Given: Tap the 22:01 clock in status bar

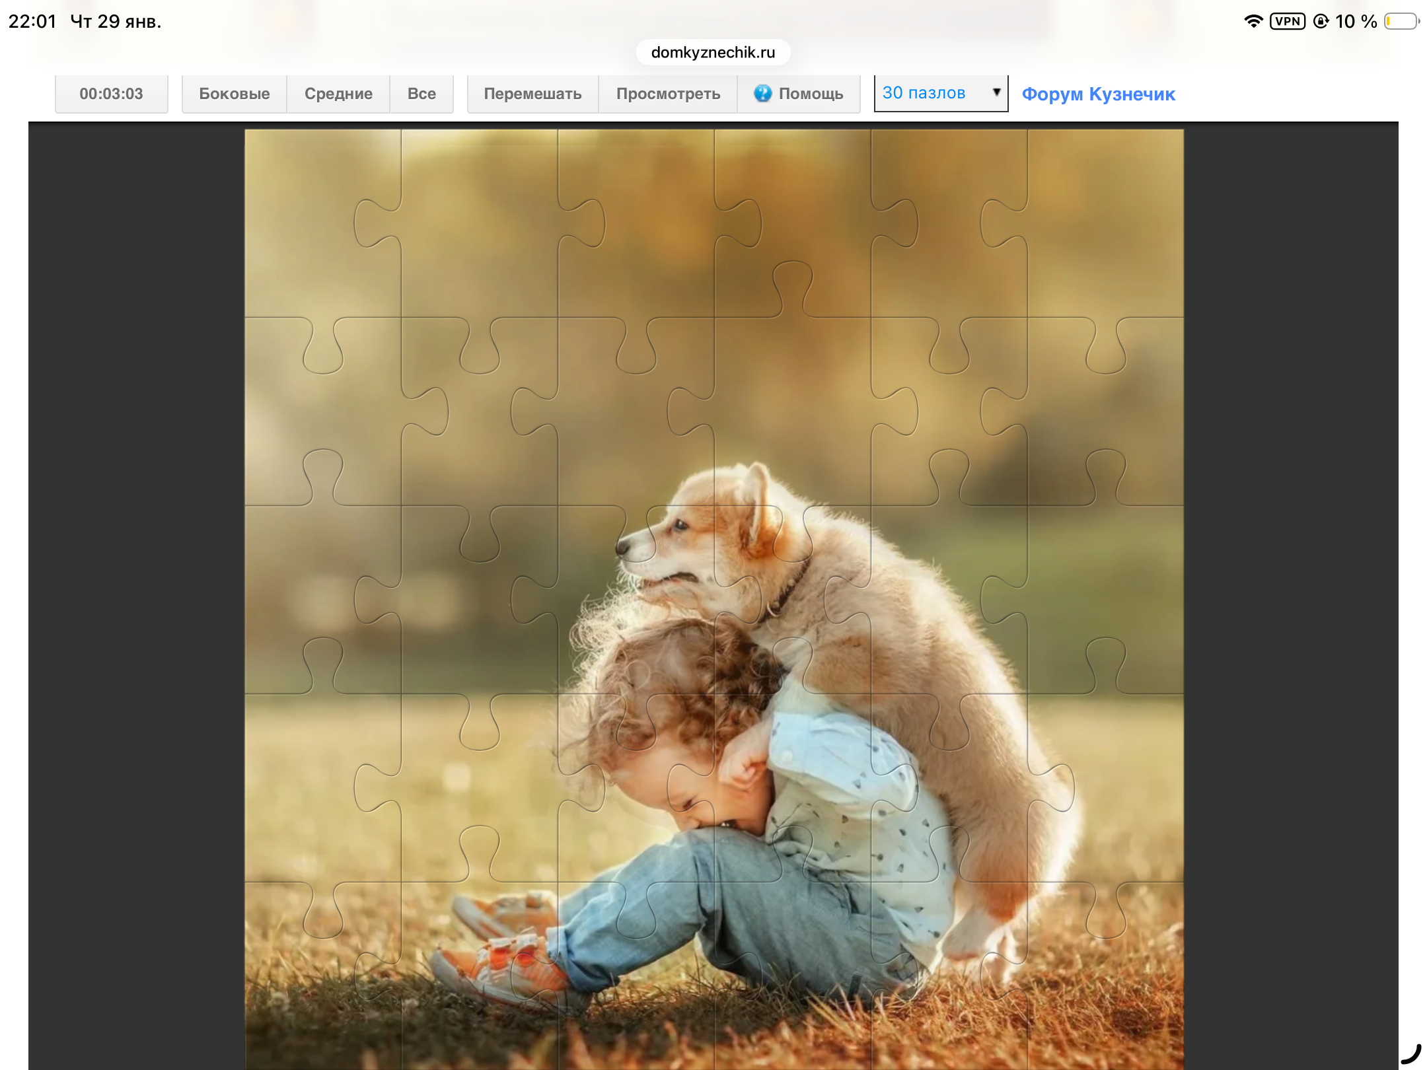Looking at the screenshot, I should click(x=32, y=21).
